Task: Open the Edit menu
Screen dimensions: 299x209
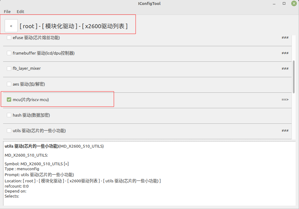Action: coord(21,11)
